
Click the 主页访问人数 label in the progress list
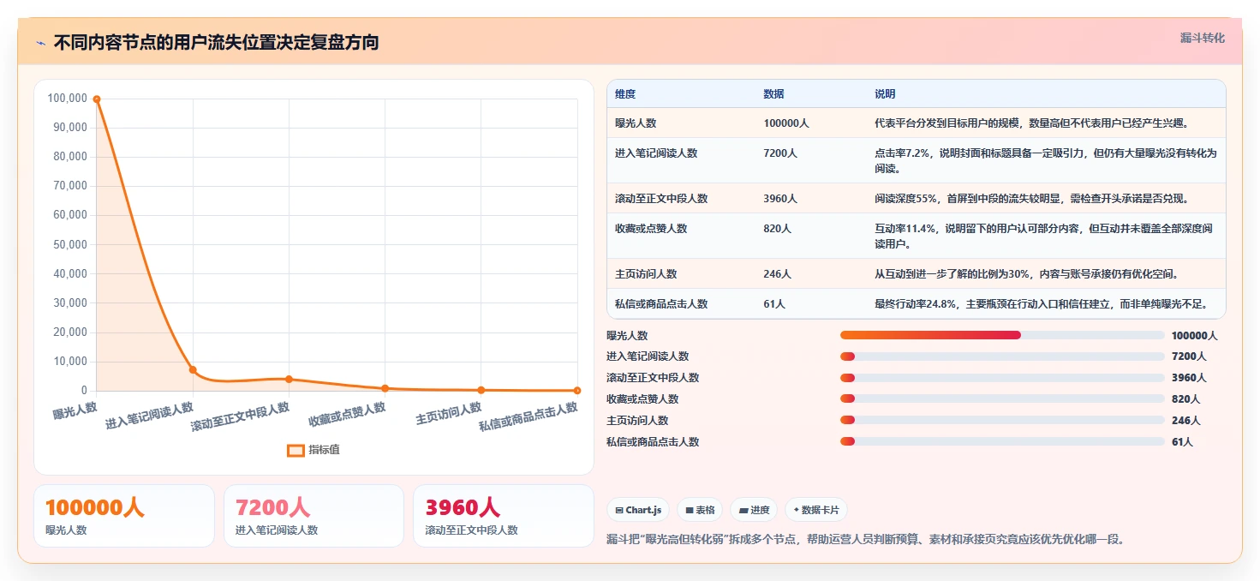click(x=637, y=421)
